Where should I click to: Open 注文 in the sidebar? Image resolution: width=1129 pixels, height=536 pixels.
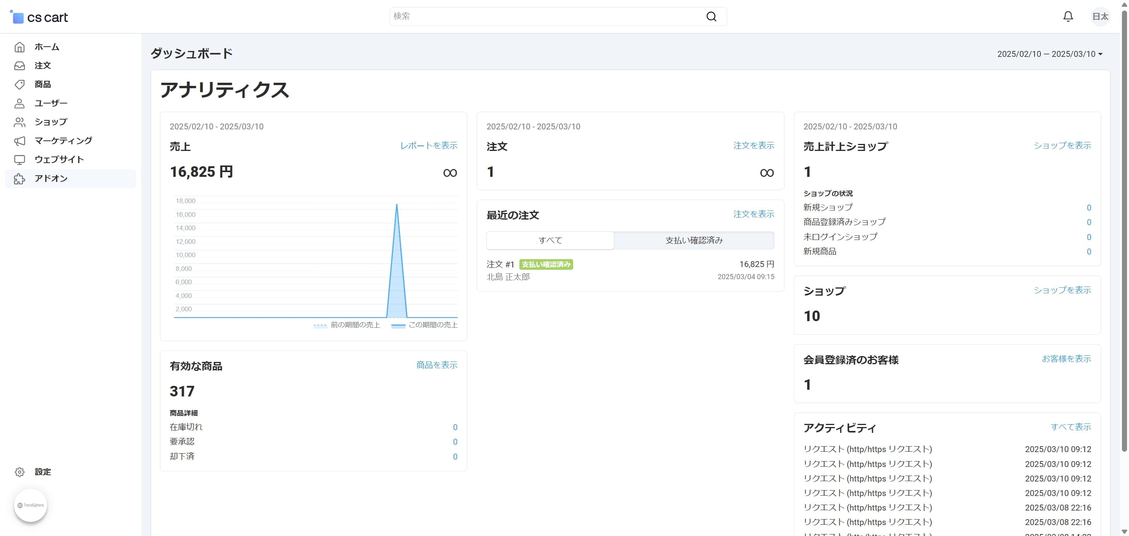[70, 66]
